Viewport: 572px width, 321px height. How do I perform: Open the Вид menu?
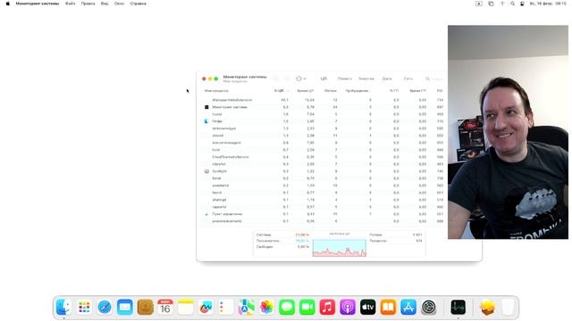[105, 4]
